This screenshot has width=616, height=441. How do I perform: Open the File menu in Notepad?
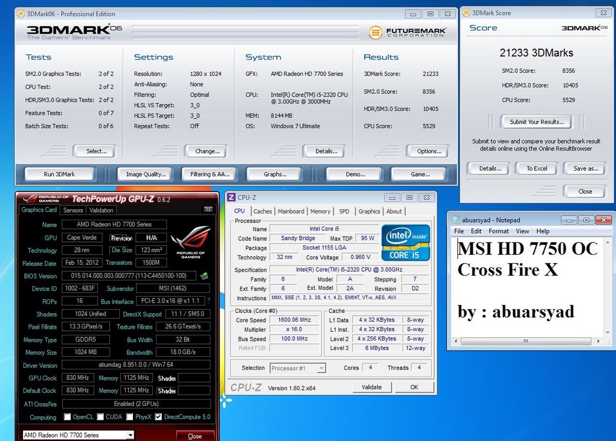pos(460,231)
